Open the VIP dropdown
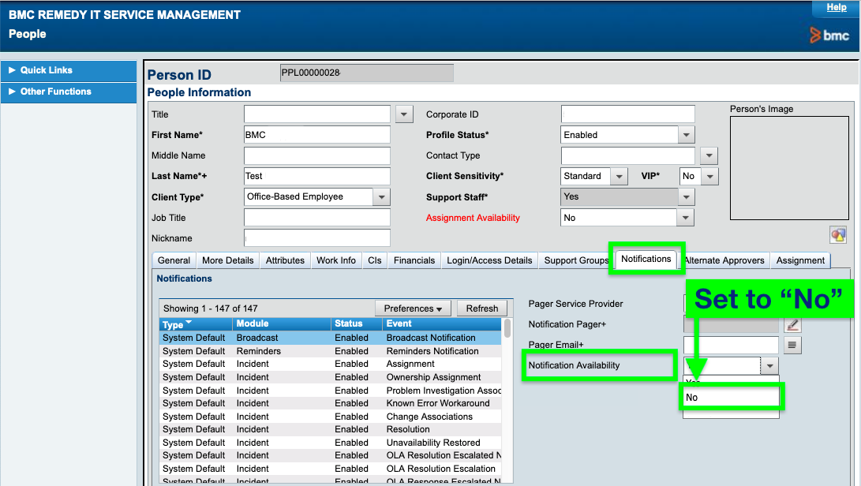 point(710,176)
